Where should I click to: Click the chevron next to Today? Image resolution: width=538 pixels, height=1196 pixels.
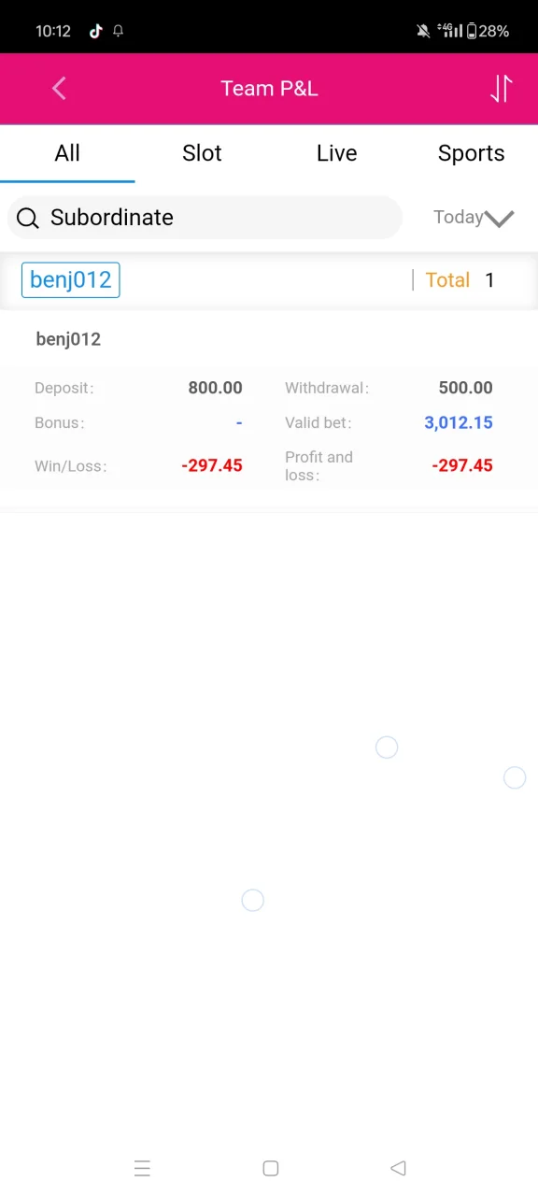(500, 219)
